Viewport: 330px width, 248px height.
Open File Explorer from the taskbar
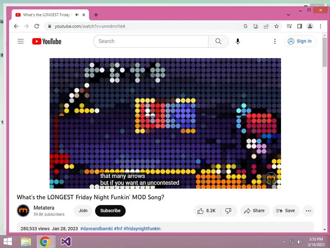pos(26,242)
